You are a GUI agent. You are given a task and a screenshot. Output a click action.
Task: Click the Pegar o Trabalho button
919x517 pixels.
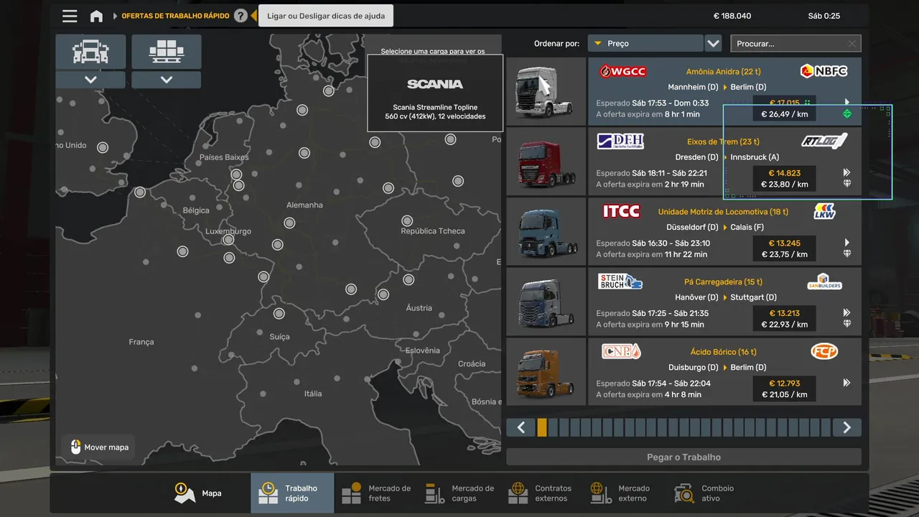pos(684,457)
